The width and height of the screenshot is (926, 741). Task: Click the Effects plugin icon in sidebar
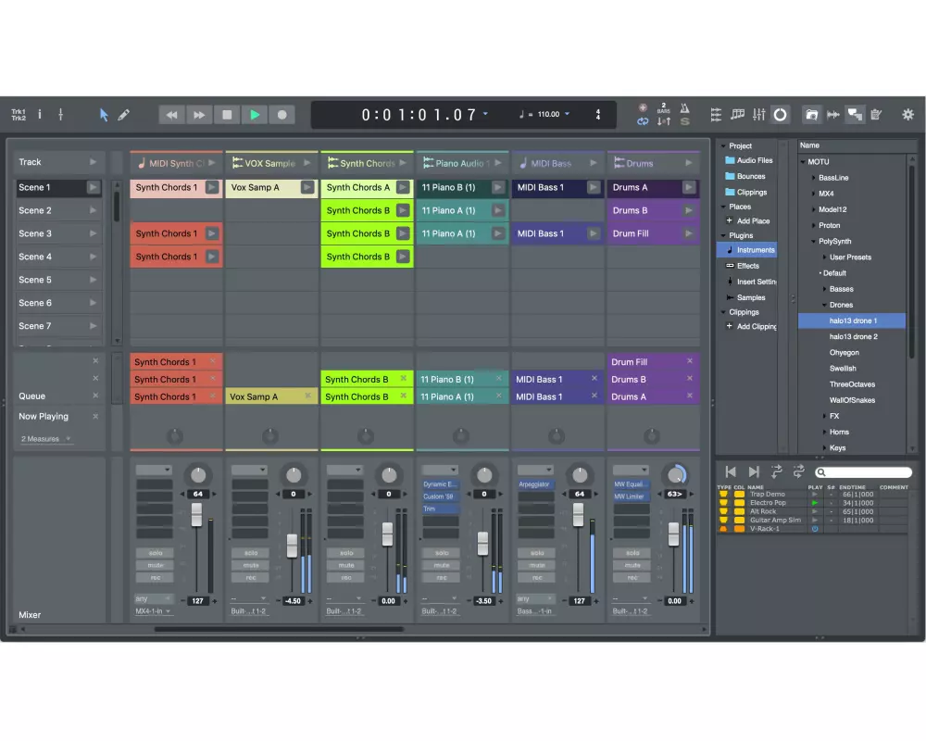tap(730, 266)
